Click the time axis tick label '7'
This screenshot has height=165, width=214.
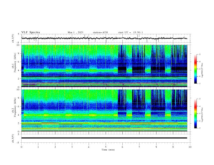(x=139, y=147)
